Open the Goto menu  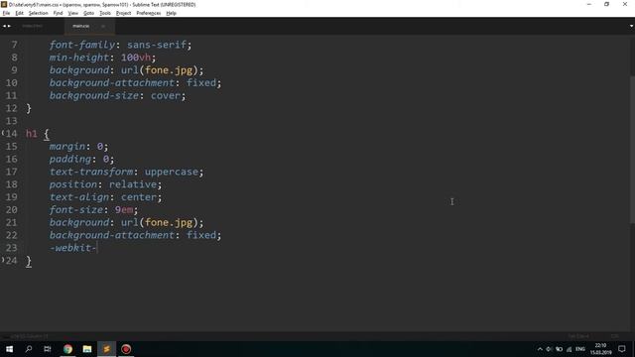88,13
